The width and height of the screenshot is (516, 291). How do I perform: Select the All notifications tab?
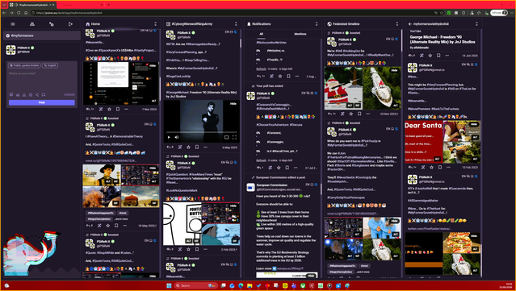pyautogui.click(x=262, y=34)
